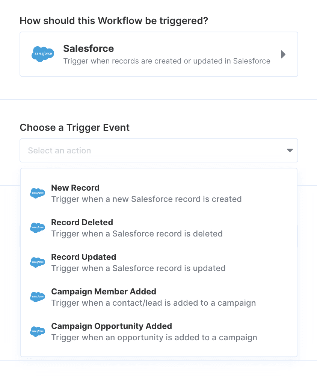Click the Salesforce icon beside Campaign Opportunity Added

37,332
